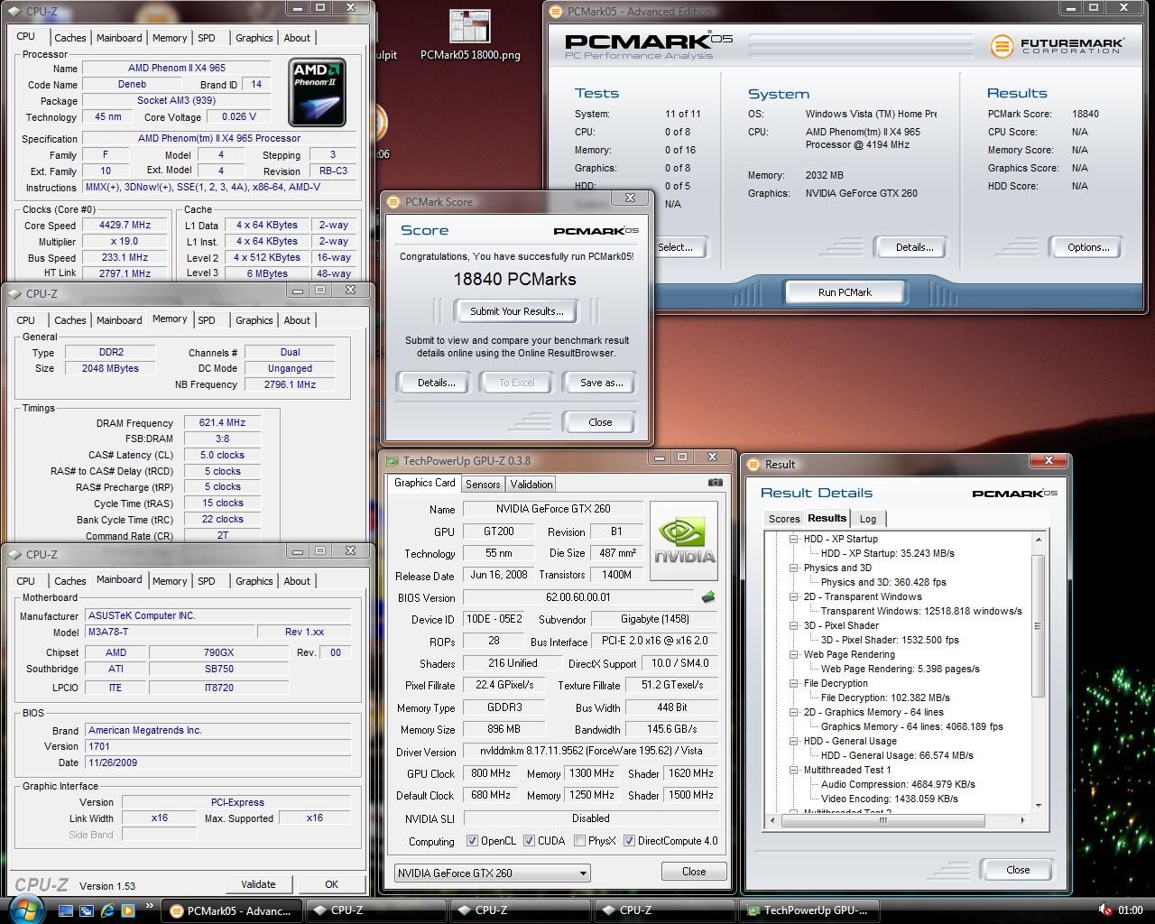The width and height of the screenshot is (1155, 924).
Task: Open the Validation tab in GPU-Z
Action: (x=531, y=485)
